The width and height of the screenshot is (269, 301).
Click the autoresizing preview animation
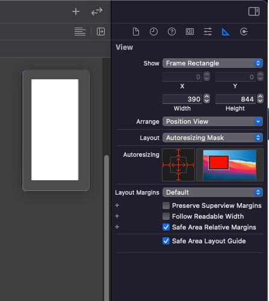(x=230, y=165)
